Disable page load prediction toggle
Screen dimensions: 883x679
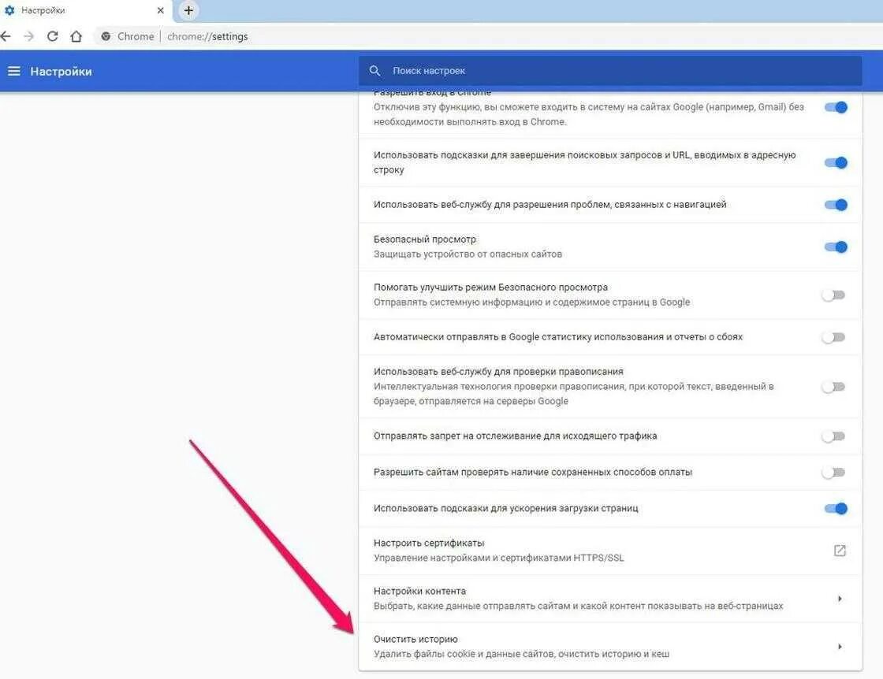point(836,508)
